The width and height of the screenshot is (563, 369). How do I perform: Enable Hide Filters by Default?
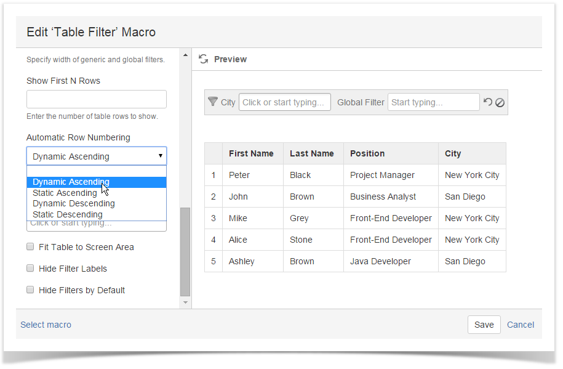(30, 290)
